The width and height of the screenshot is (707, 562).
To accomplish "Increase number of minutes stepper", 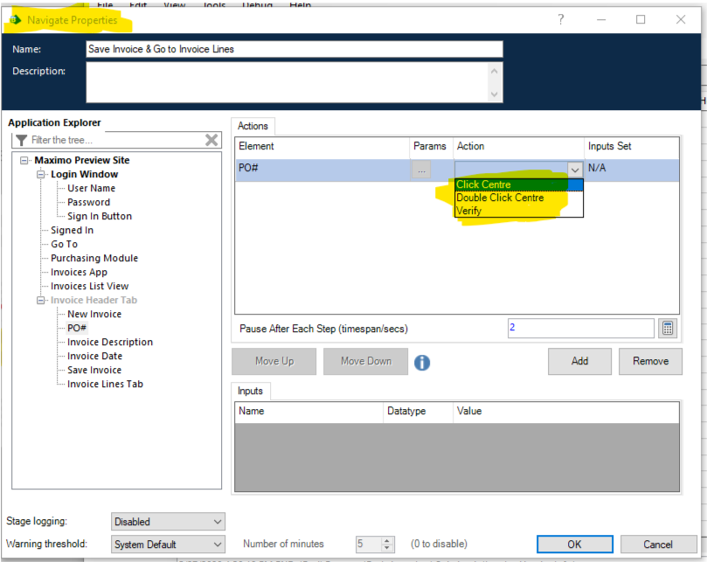I will (x=387, y=540).
